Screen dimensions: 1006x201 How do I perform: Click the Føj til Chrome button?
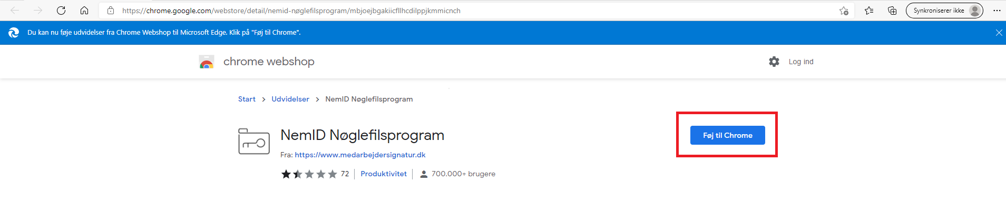[728, 135]
